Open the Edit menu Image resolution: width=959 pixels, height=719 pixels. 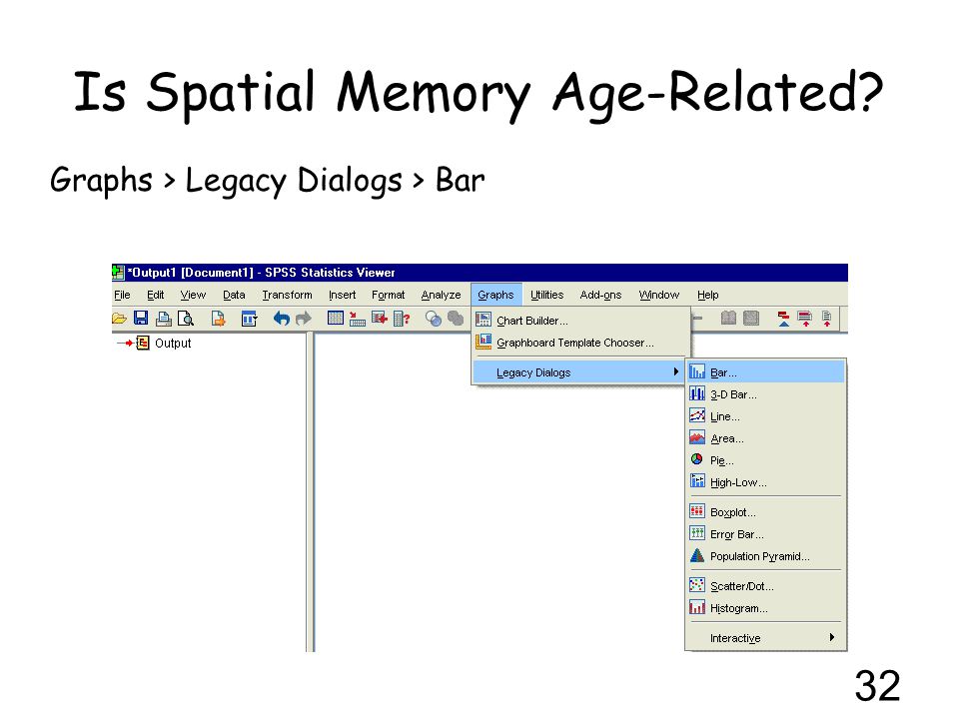coord(156,295)
